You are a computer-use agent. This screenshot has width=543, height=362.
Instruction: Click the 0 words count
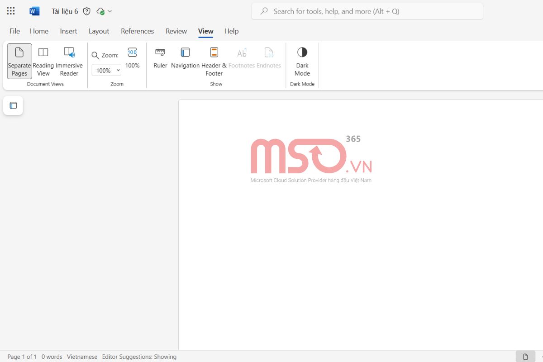52,357
